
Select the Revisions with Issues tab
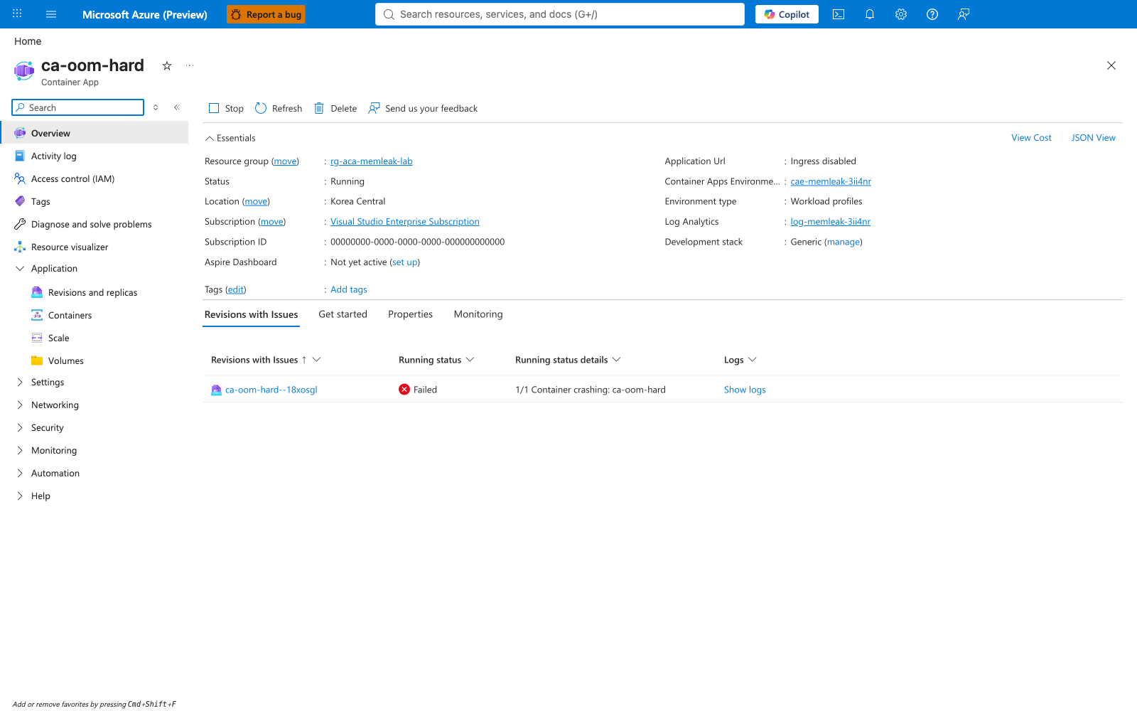click(251, 314)
